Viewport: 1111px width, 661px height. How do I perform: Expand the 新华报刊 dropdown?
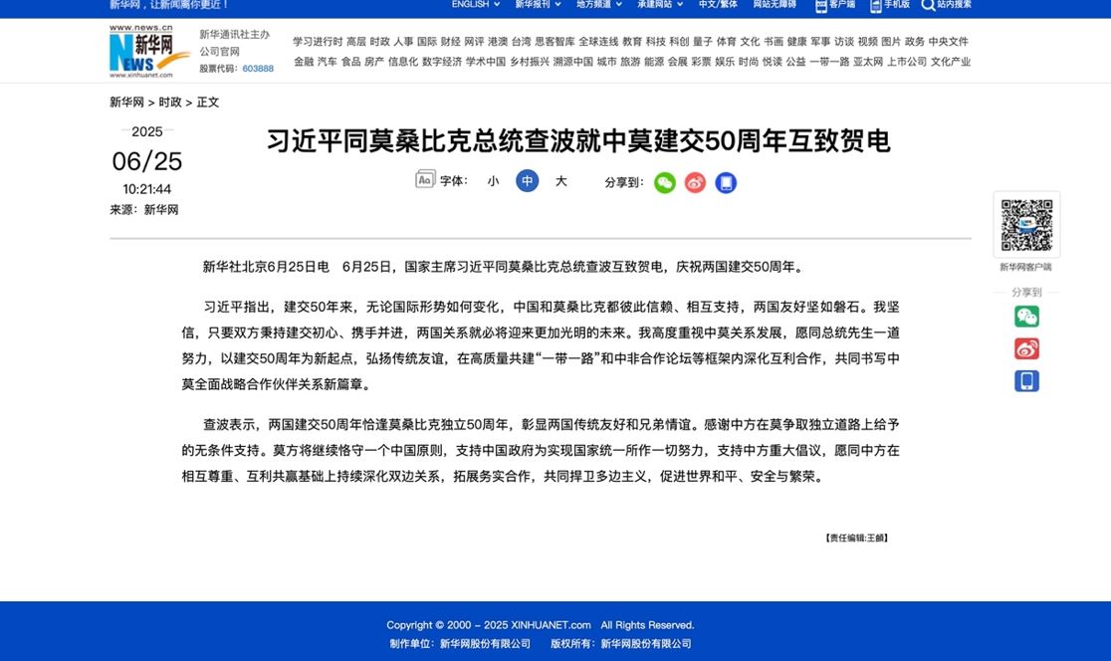[x=538, y=4]
